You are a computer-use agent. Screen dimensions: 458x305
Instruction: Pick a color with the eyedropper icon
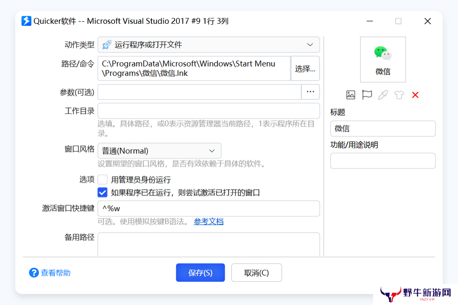[x=383, y=95]
